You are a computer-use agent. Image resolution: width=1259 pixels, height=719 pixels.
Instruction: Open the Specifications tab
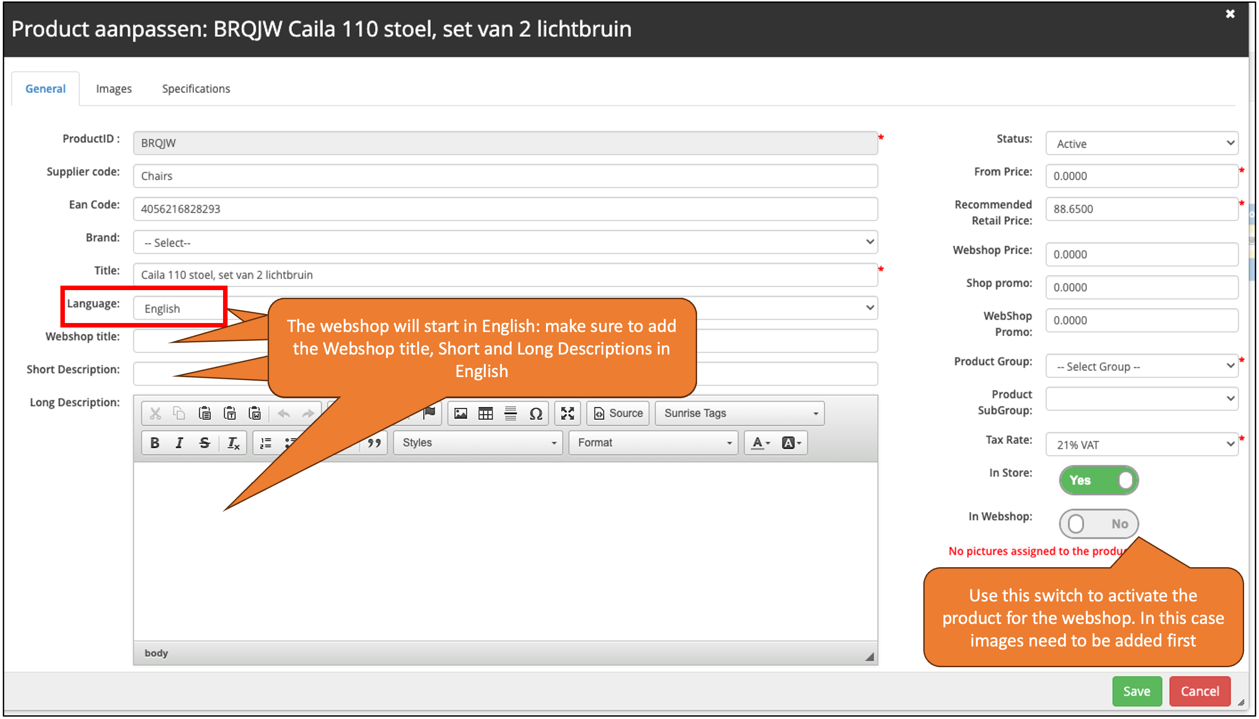tap(196, 89)
